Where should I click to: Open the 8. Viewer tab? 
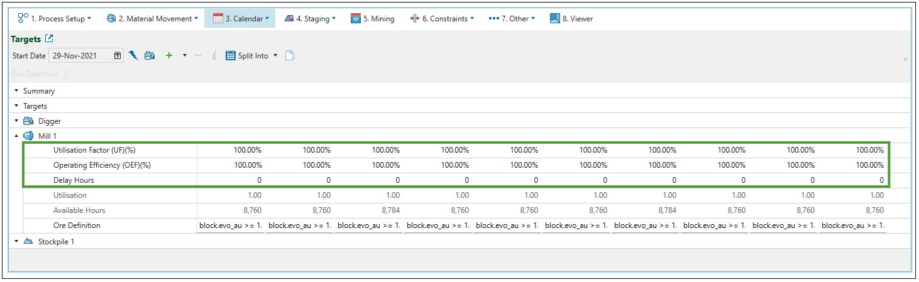571,19
